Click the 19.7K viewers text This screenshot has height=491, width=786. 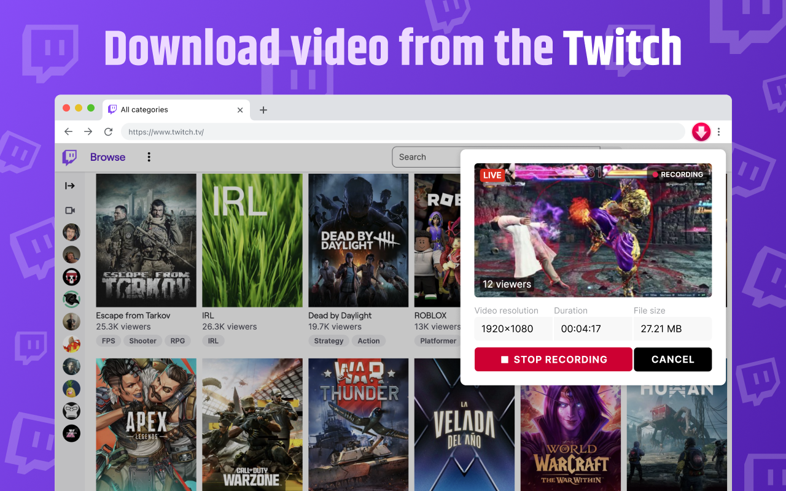click(x=335, y=327)
